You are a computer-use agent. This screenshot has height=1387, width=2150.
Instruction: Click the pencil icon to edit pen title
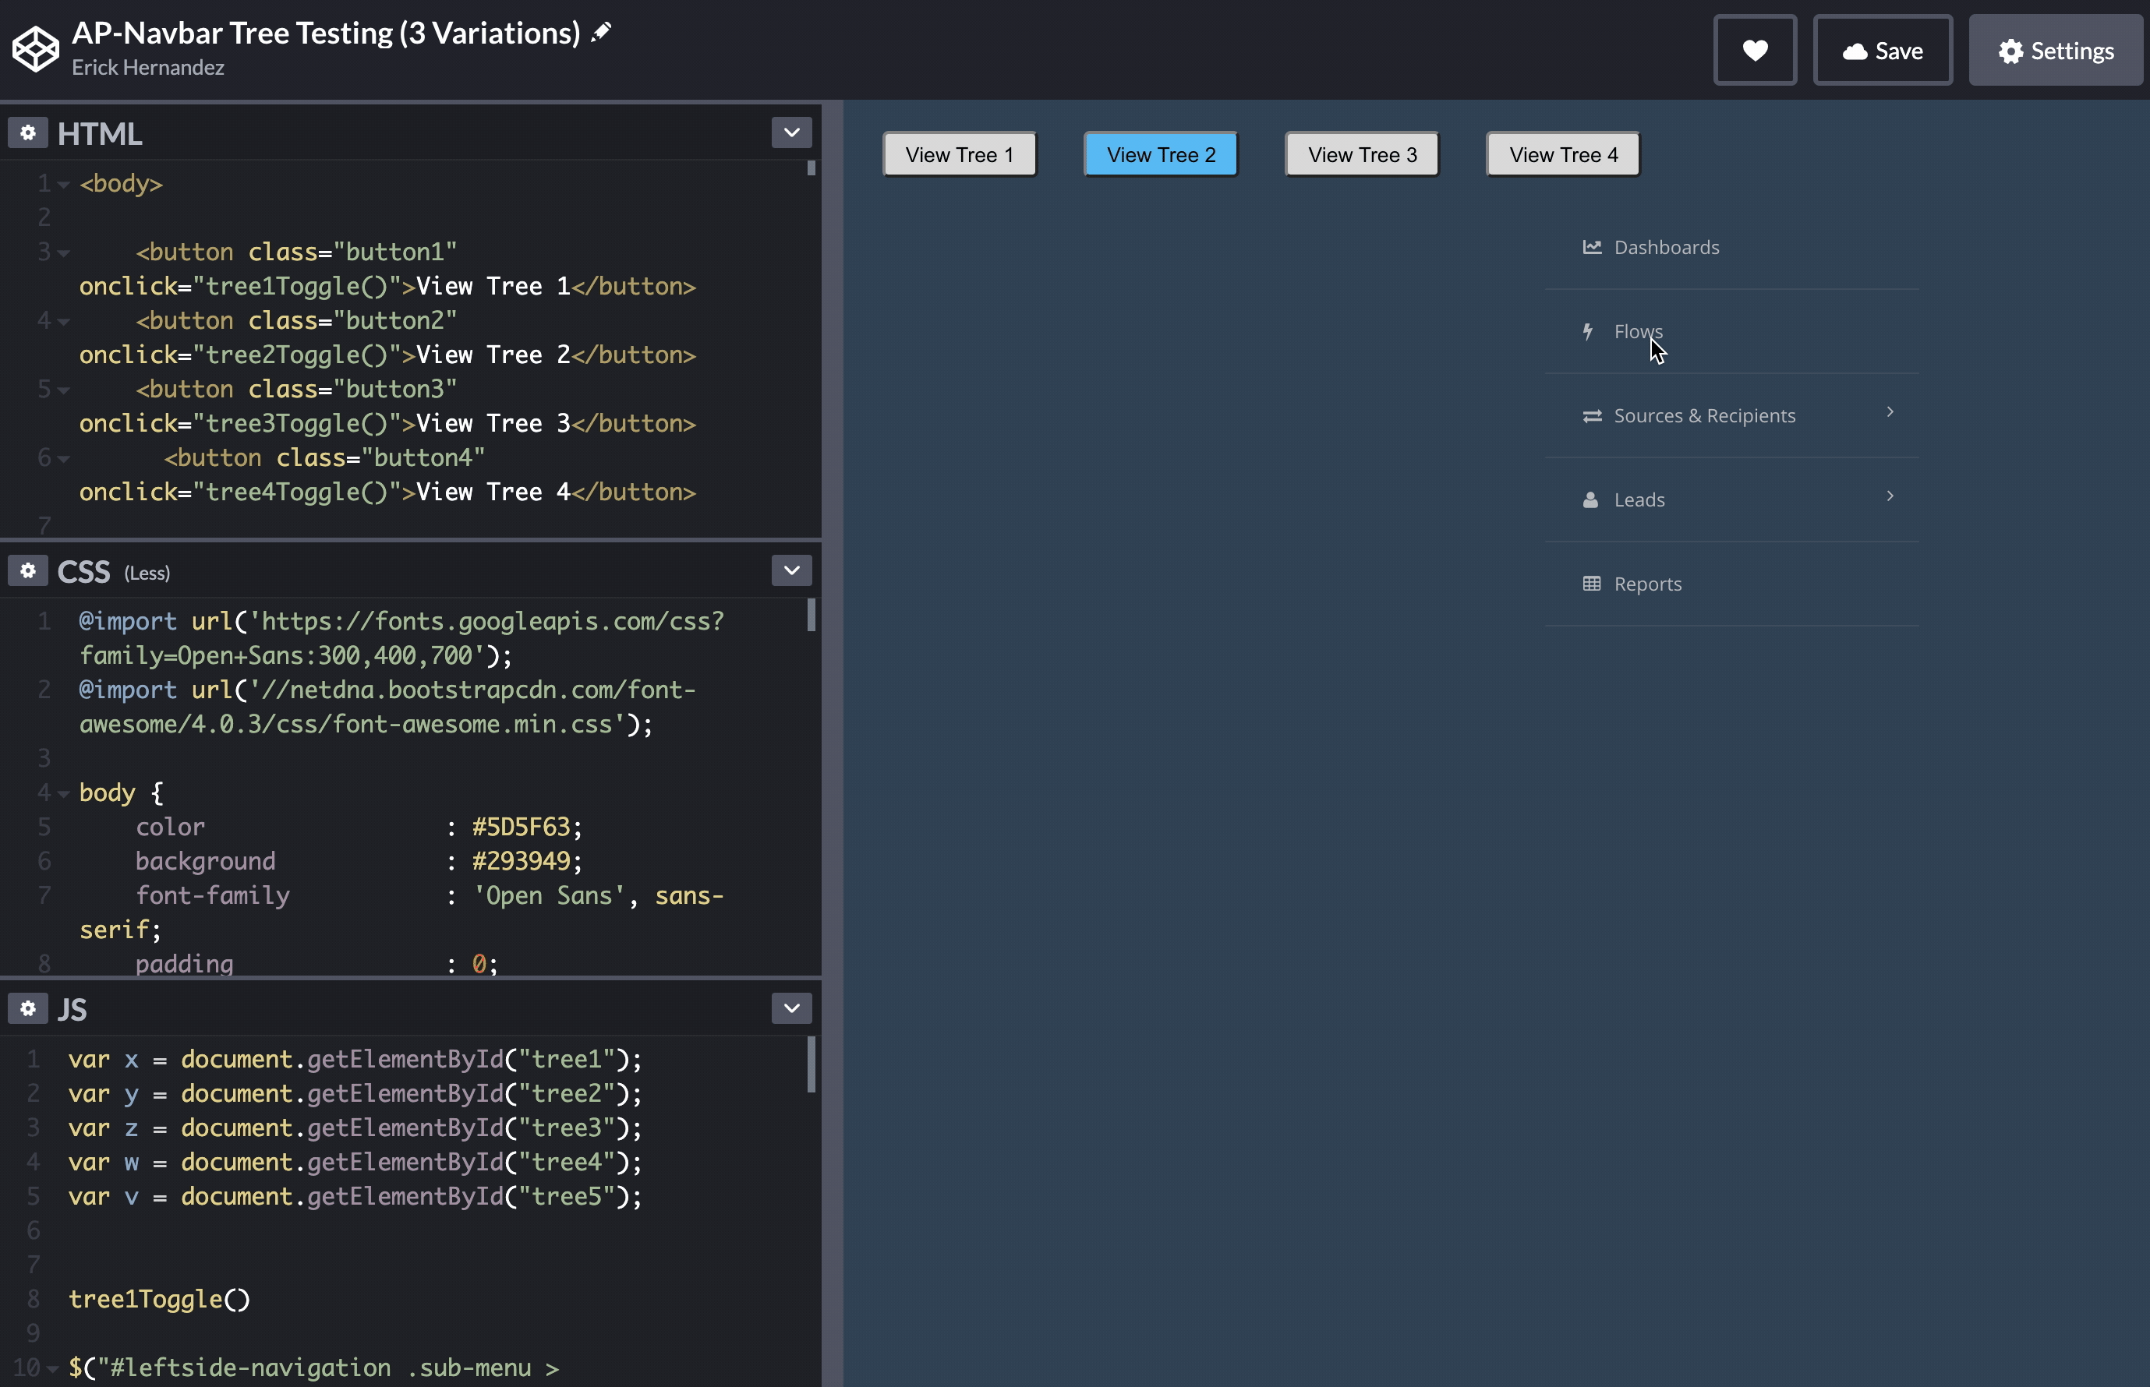[601, 33]
